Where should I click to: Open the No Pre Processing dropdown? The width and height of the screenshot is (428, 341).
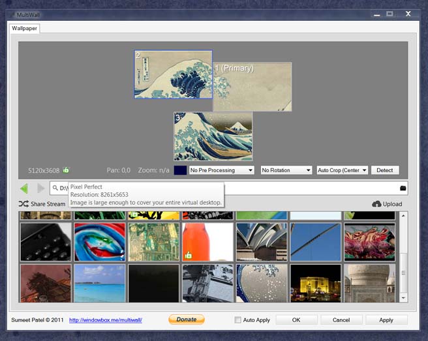click(x=221, y=170)
